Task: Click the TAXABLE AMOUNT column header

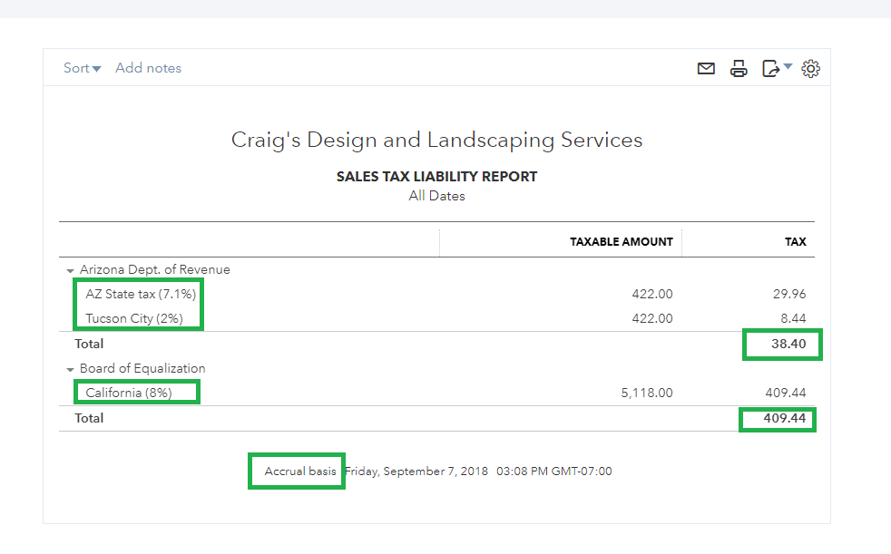Action: [621, 242]
